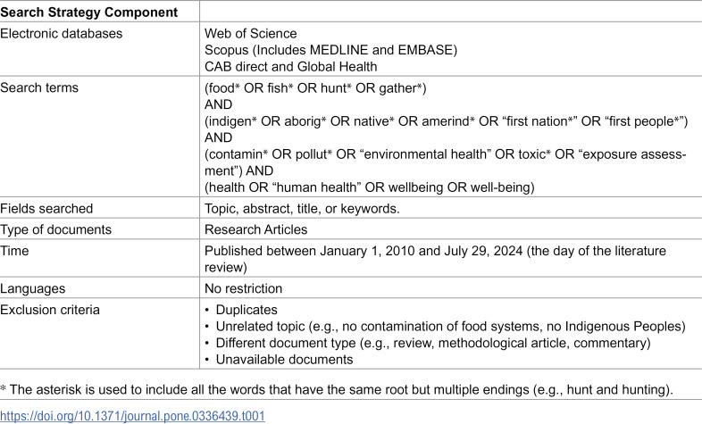Click Topic, abstract, title, or keywords text
The image size is (702, 424).
click(302, 209)
